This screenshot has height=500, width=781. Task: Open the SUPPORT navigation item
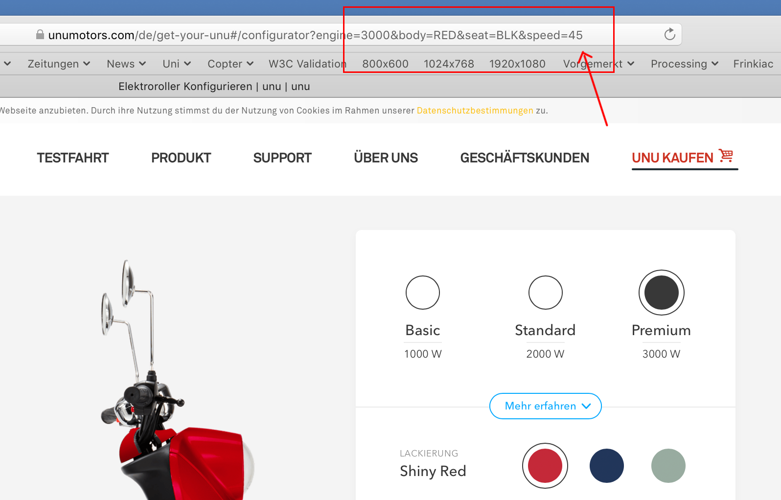pyautogui.click(x=282, y=158)
